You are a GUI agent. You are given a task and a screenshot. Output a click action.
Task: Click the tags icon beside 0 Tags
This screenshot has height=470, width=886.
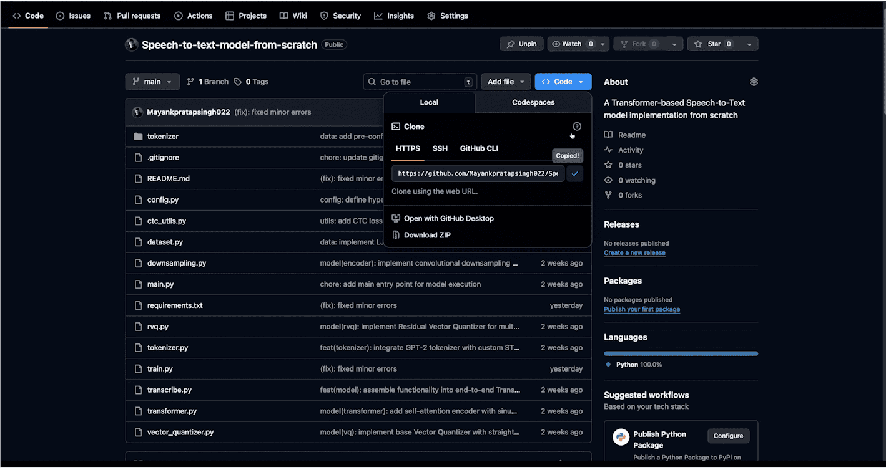(x=238, y=81)
